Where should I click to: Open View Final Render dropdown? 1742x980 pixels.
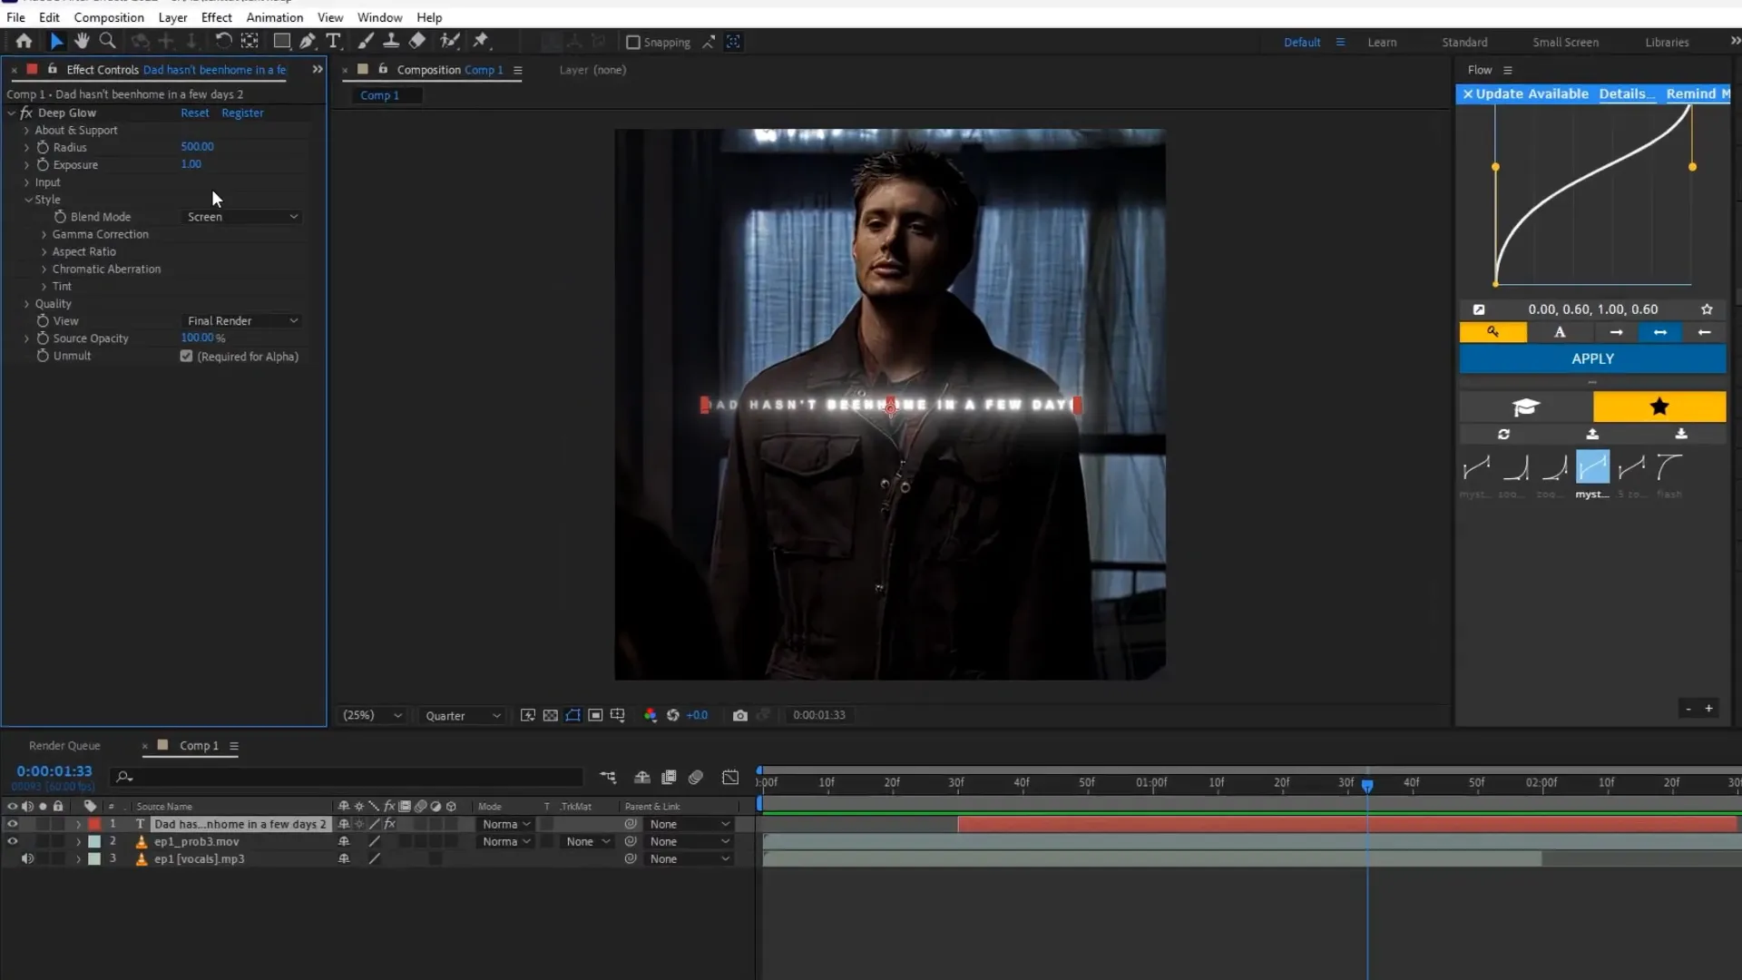(x=241, y=320)
